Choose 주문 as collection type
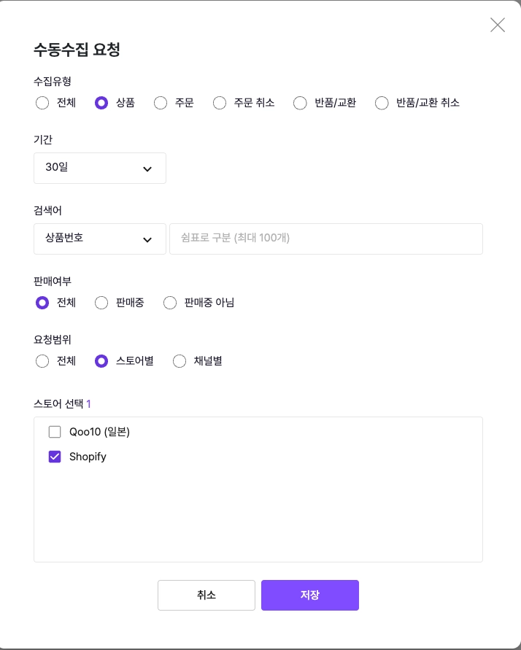Viewport: 521px width, 650px height. click(161, 103)
